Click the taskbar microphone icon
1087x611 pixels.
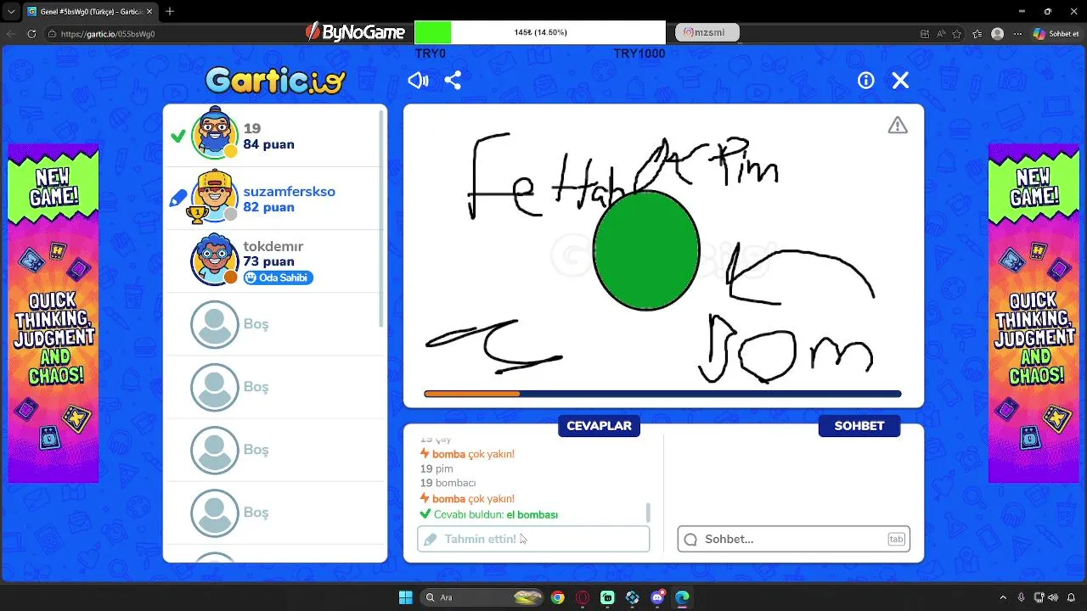(x=1022, y=597)
